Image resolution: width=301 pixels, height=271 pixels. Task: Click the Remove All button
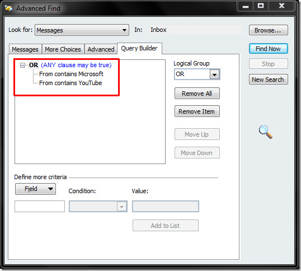pos(197,94)
